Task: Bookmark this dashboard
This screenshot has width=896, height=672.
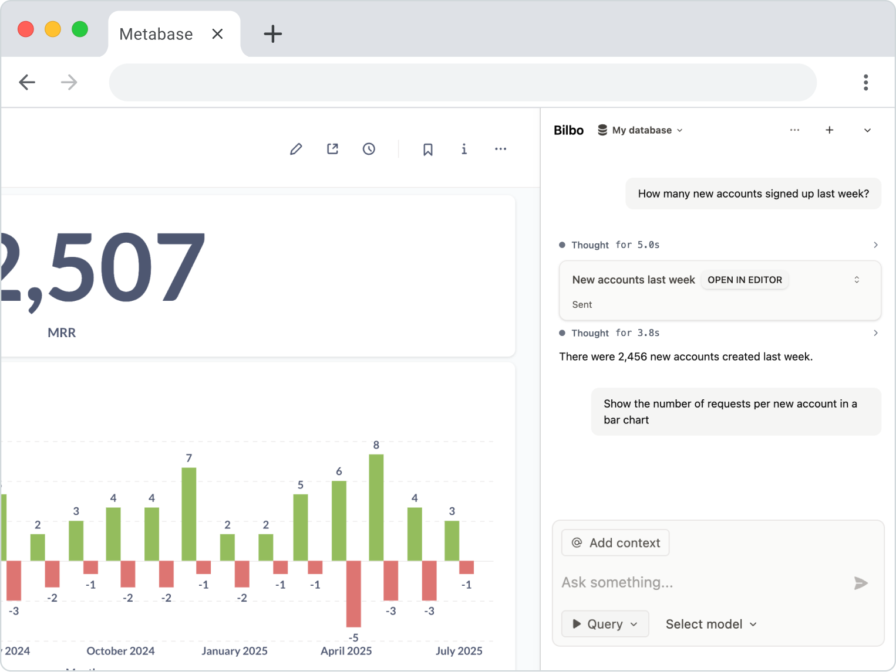Action: coord(427,150)
